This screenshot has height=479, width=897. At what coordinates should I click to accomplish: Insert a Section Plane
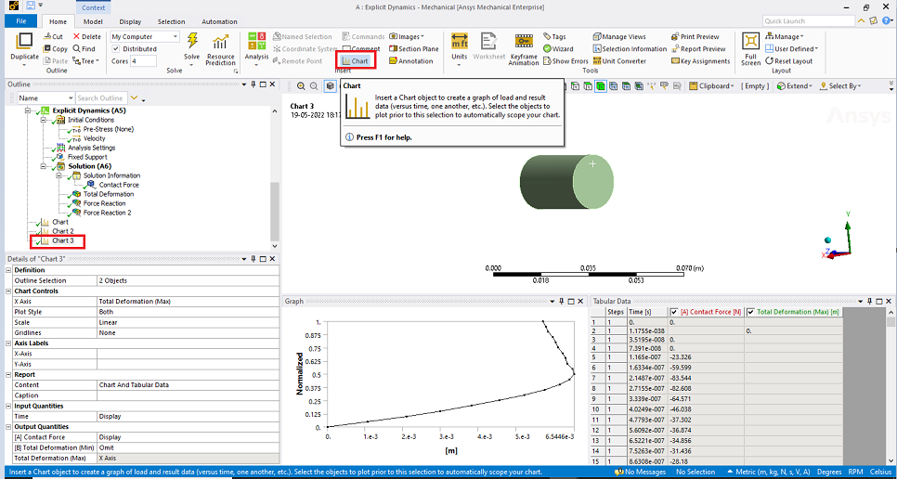(x=412, y=49)
